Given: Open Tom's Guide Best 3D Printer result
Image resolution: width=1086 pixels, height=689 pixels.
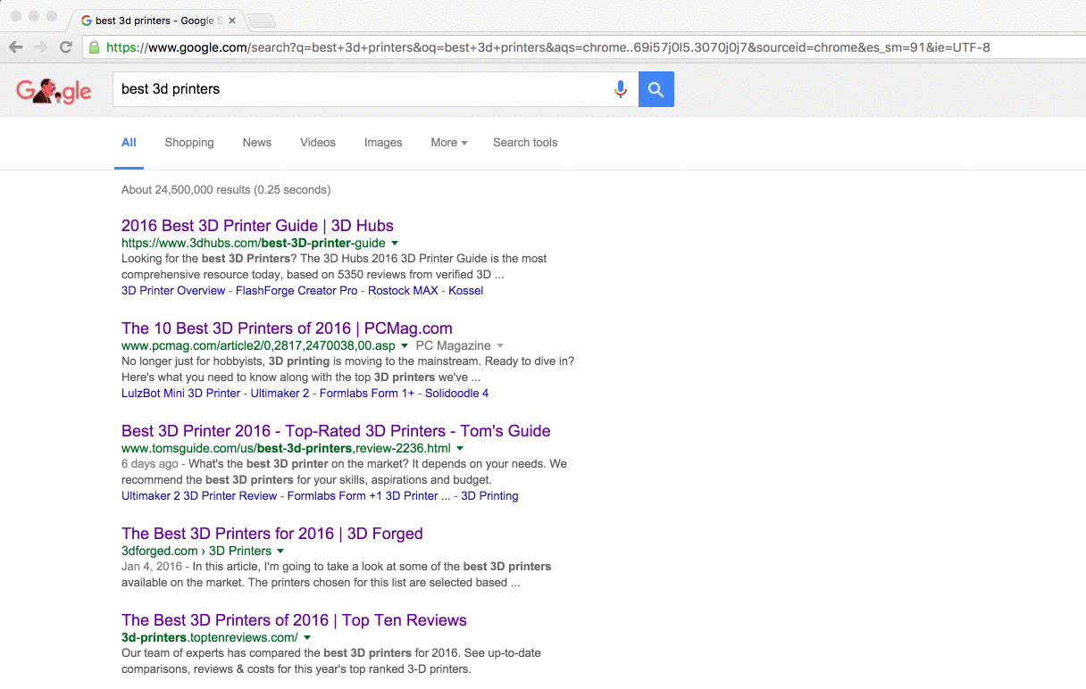Looking at the screenshot, I should 336,431.
